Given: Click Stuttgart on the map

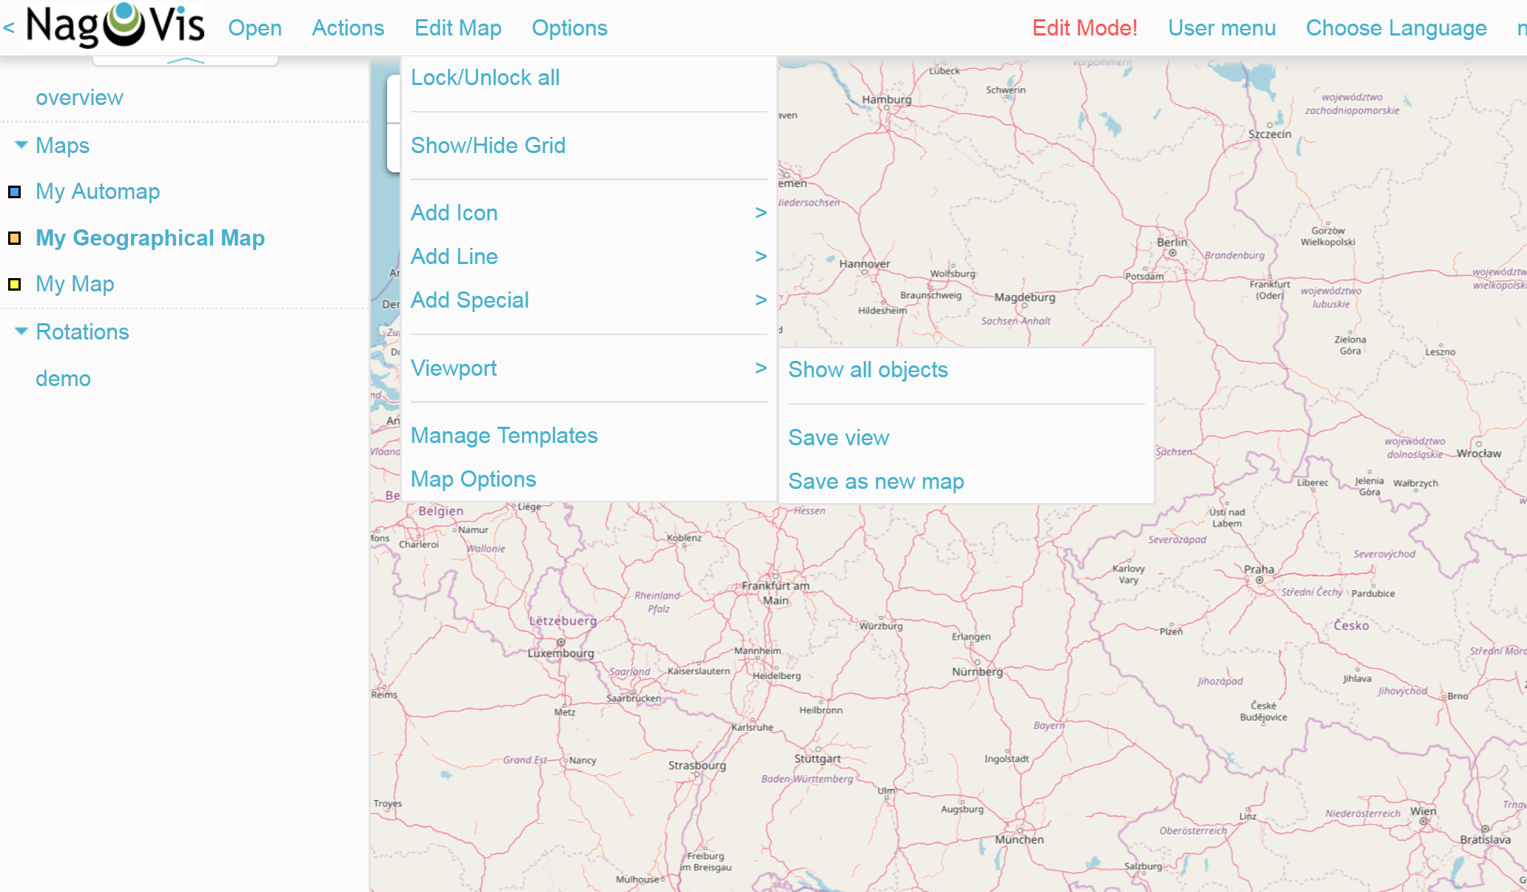Looking at the screenshot, I should click(x=817, y=759).
